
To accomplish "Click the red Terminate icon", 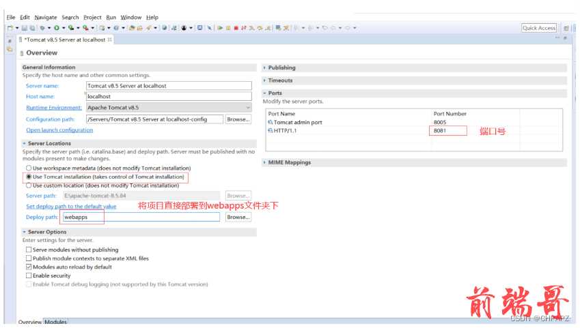I will click(x=236, y=28).
